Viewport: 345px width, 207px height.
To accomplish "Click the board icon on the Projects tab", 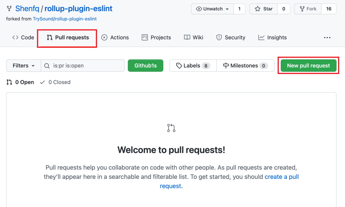I will click(145, 37).
